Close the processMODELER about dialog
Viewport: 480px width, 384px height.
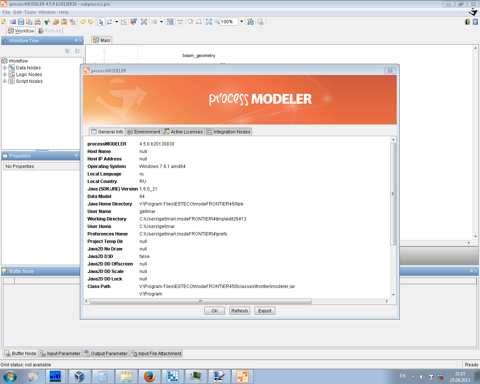tap(390, 70)
